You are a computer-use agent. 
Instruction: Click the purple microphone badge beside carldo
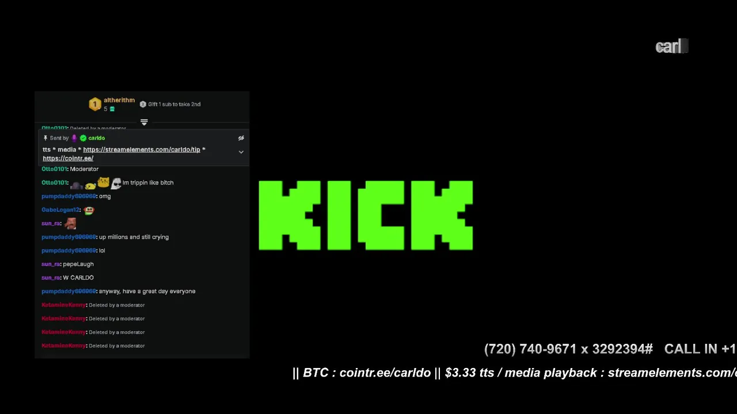tap(74, 138)
